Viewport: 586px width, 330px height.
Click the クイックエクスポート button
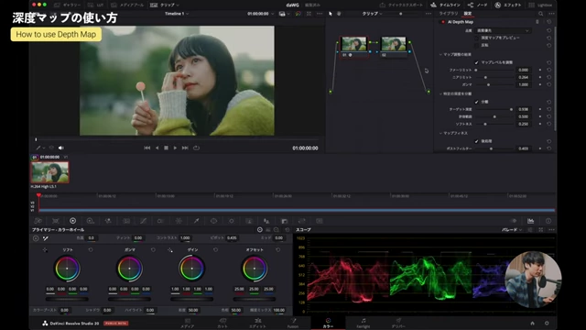[401, 5]
